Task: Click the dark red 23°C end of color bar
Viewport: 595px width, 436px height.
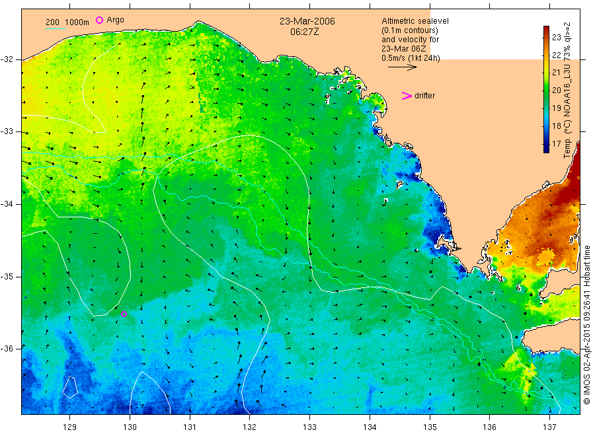Action: coord(547,30)
